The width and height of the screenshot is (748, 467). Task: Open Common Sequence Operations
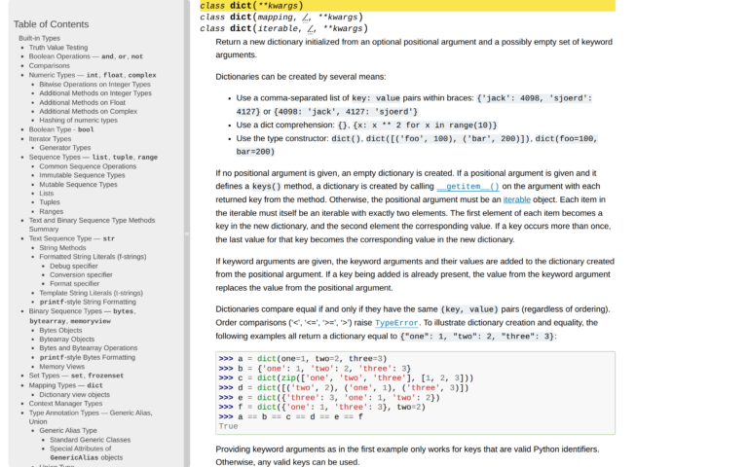(x=88, y=166)
